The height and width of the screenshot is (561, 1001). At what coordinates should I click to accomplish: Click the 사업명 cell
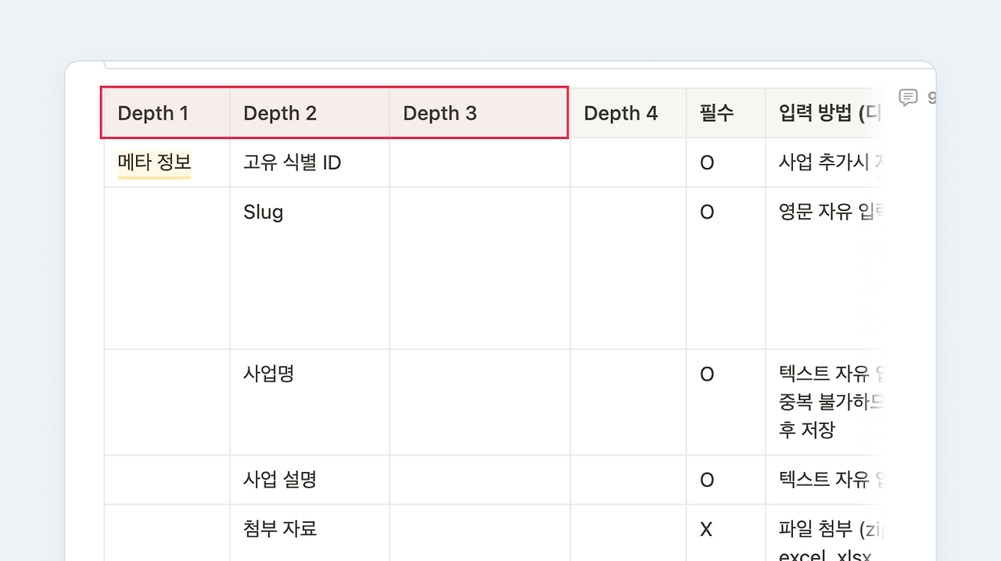coord(310,402)
